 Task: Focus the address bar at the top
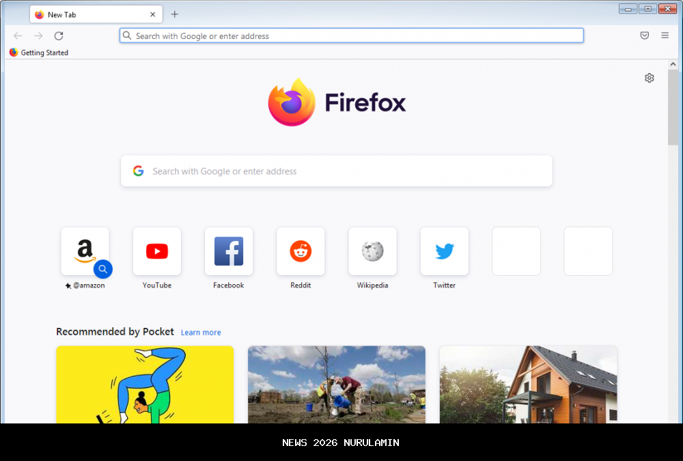click(x=352, y=36)
